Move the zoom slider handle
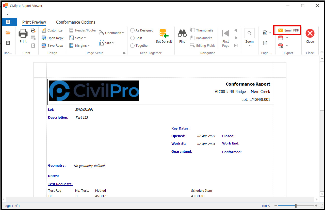The height and width of the screenshot is (210, 325). click(296, 206)
